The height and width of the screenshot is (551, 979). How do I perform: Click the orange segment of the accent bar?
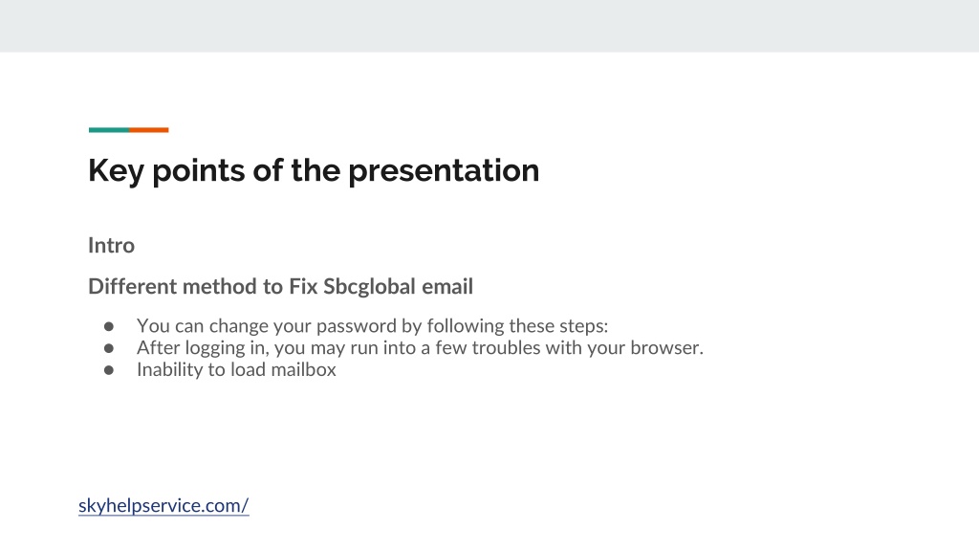(x=148, y=130)
